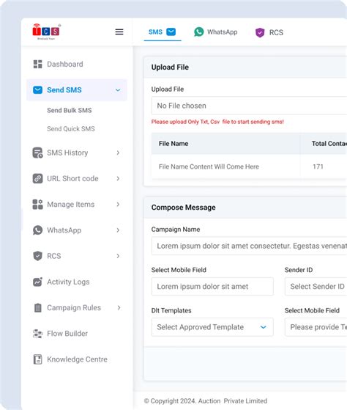Click the Send SMS envelope icon in sidebar
Screen dimensions: 347x410
(37, 90)
